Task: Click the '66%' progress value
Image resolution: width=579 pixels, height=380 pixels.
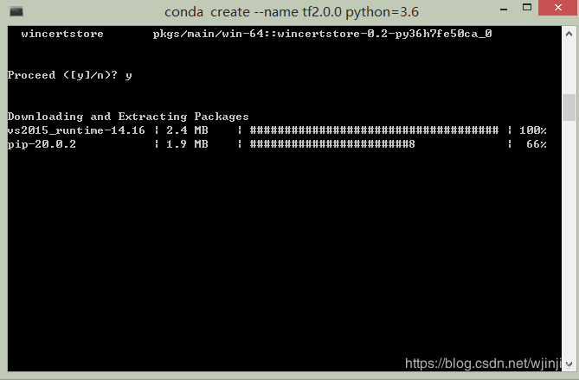Action: (x=537, y=144)
